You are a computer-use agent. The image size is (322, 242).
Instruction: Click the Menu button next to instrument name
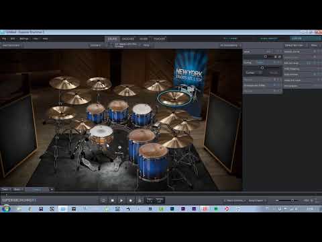pyautogui.click(x=146, y=45)
